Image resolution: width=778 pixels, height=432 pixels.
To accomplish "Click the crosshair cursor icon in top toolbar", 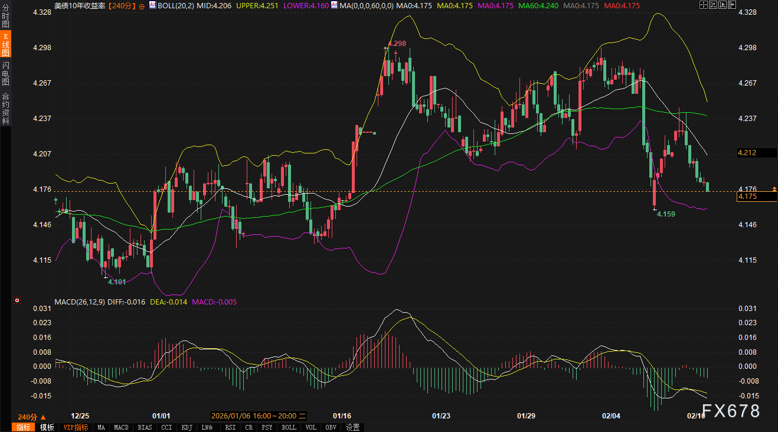I will click(702, 5).
